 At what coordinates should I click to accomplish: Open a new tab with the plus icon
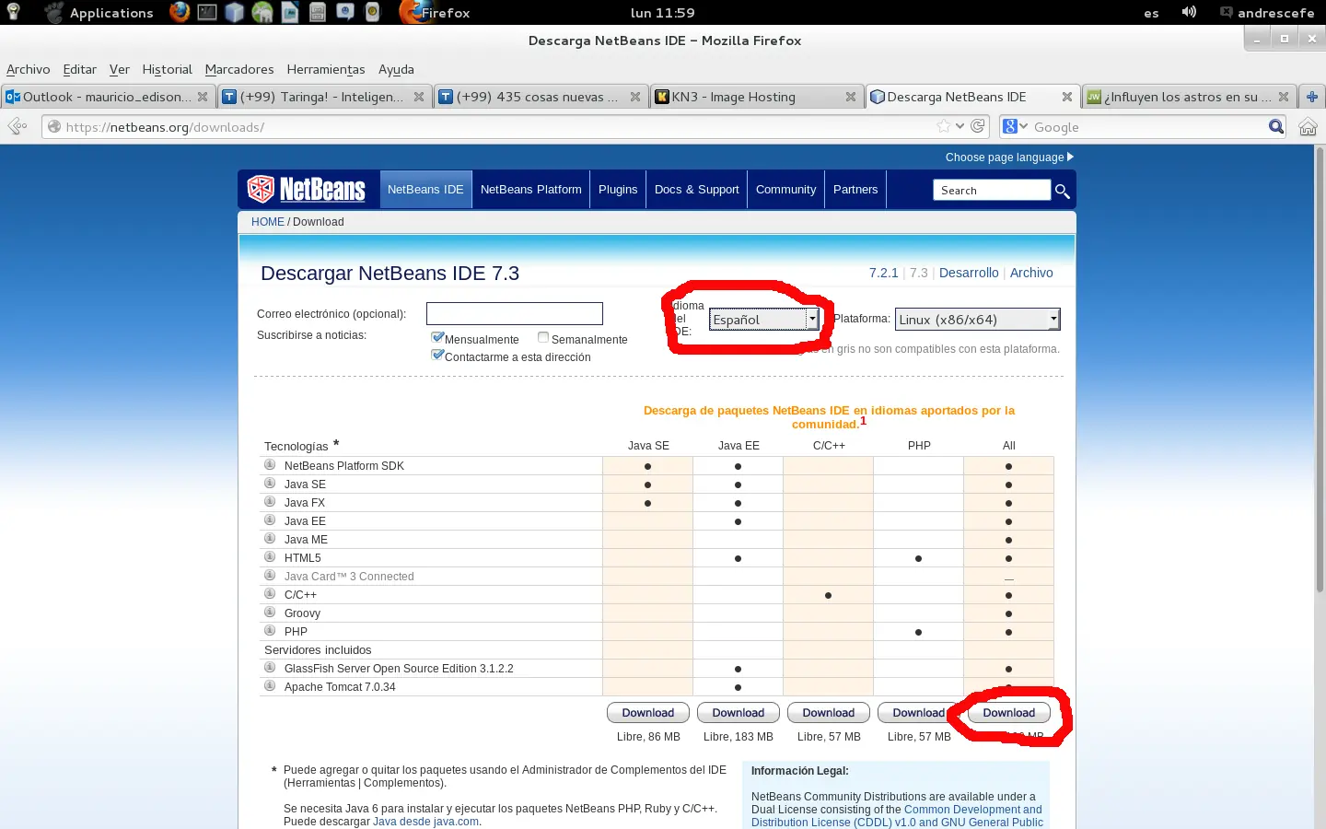point(1312,97)
